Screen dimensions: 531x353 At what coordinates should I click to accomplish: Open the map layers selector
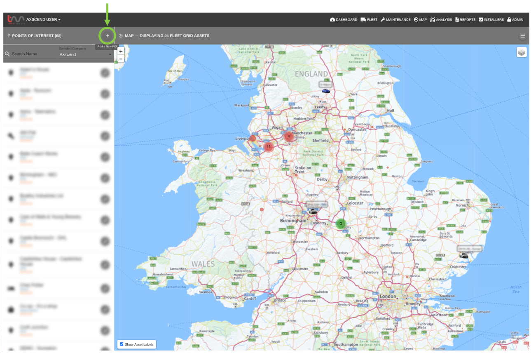[522, 52]
